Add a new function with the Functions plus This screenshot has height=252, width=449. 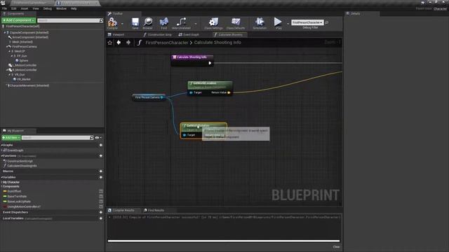click(101, 155)
